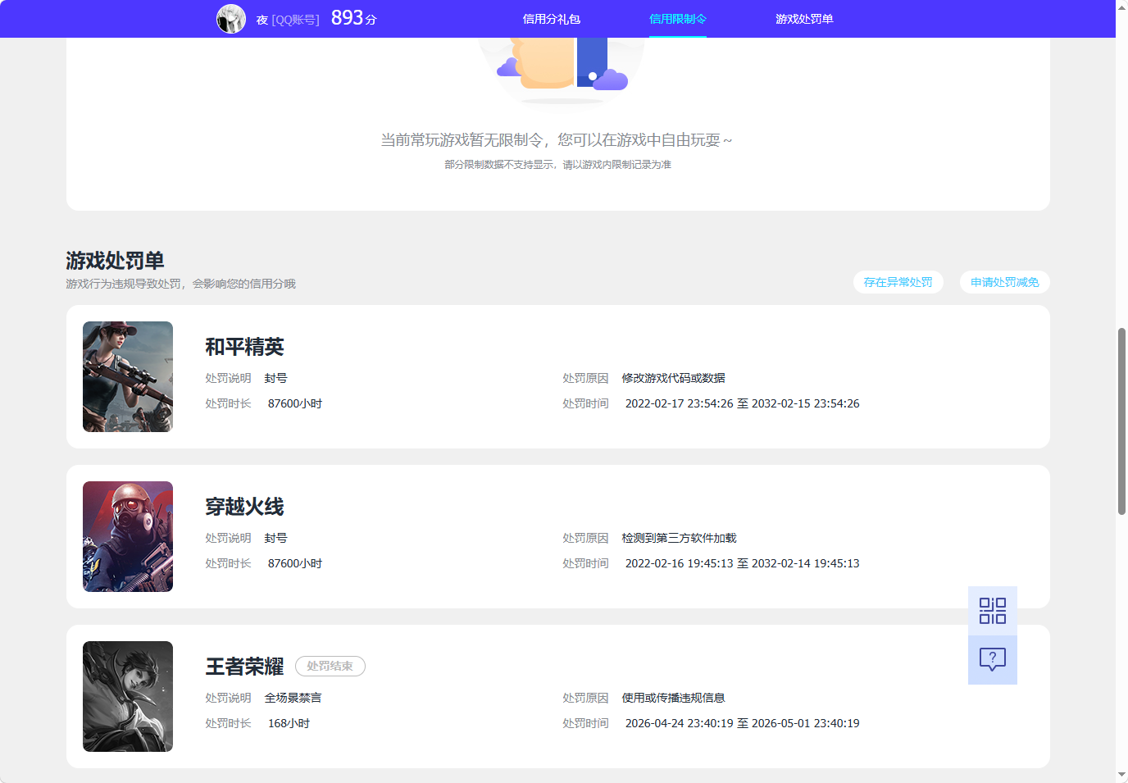Click reason text 检测到第三方软件加载
The image size is (1128, 783).
pos(679,538)
